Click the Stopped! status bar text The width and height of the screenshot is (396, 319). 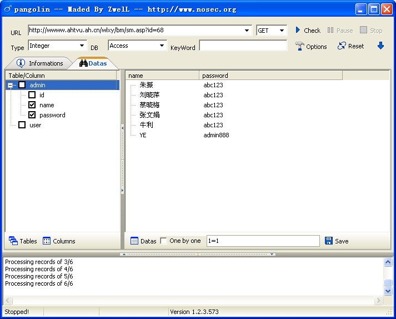coord(17,312)
